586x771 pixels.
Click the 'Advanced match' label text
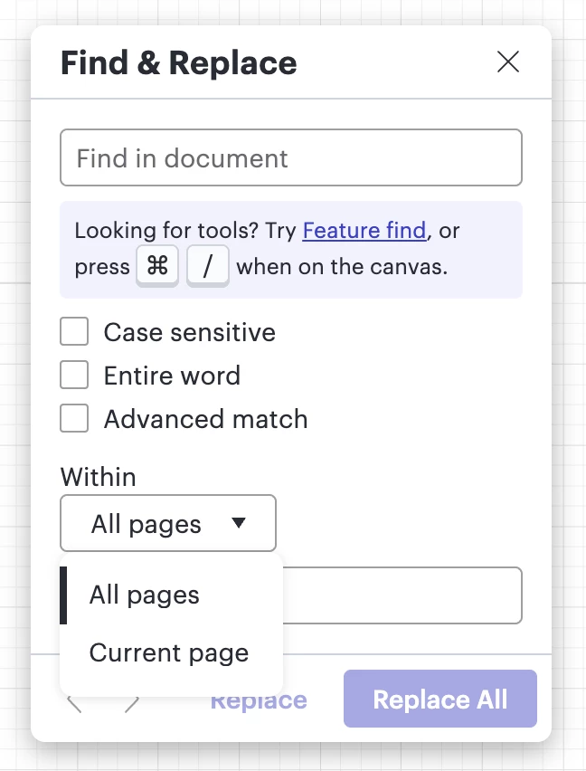(x=205, y=419)
